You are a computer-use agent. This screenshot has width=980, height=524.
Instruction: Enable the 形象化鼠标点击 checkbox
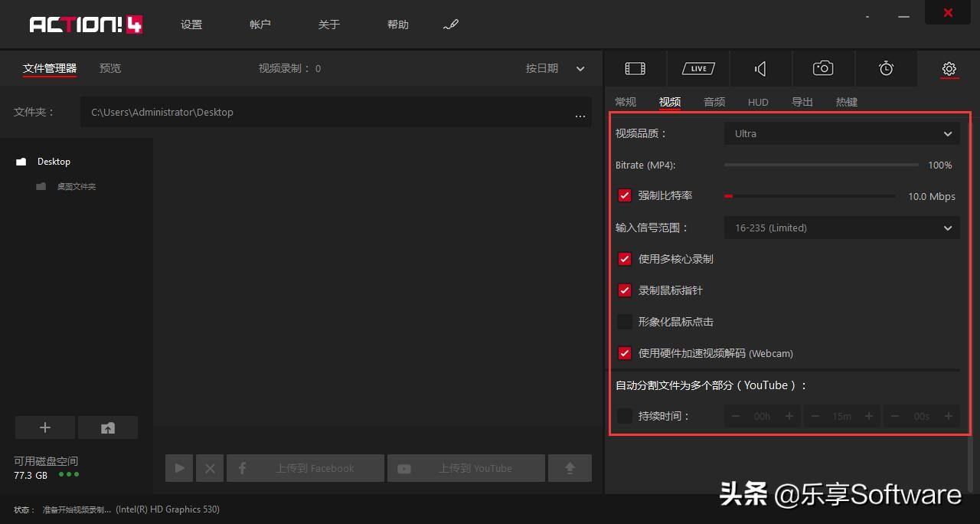(x=625, y=322)
